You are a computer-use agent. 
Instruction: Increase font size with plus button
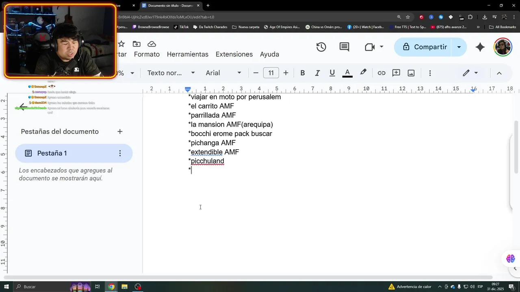[286, 73]
